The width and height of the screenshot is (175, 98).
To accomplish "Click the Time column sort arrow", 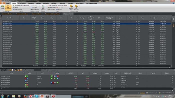I will [x=23, y=73].
